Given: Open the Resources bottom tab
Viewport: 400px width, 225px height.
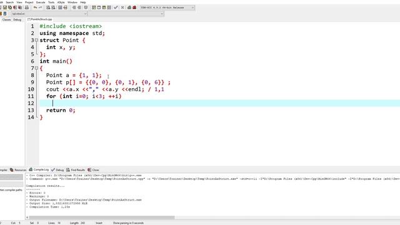Looking at the screenshot, I should (18, 170).
